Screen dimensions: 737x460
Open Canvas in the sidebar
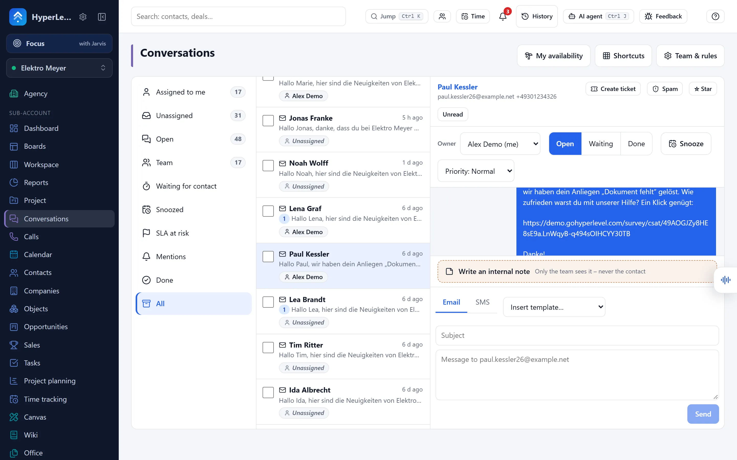pyautogui.click(x=59, y=417)
